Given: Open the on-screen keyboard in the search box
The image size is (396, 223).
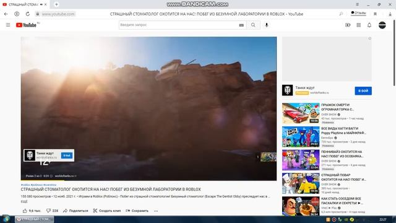Looking at the screenshot, I should tap(241, 25).
